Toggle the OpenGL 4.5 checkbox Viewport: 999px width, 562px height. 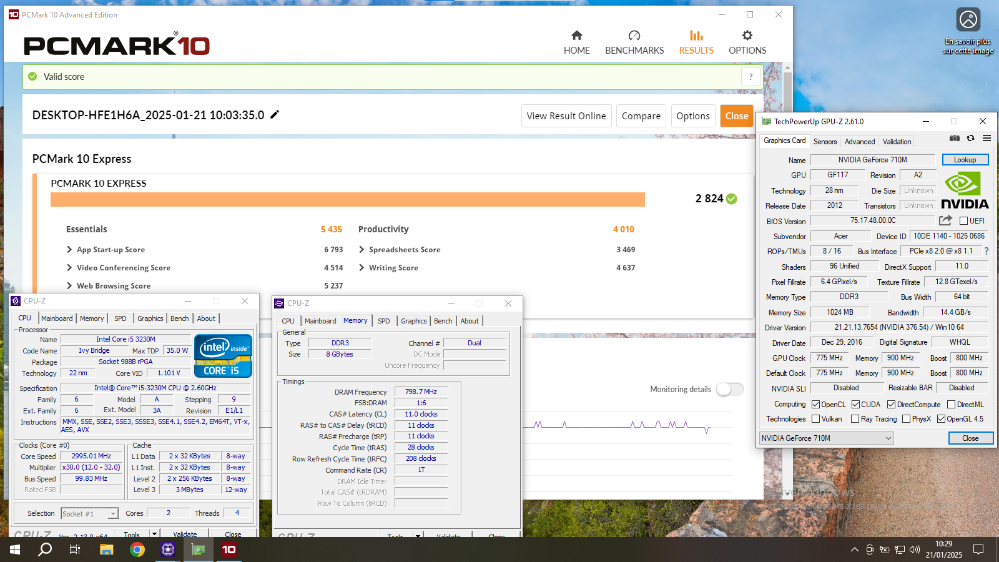[x=941, y=419]
